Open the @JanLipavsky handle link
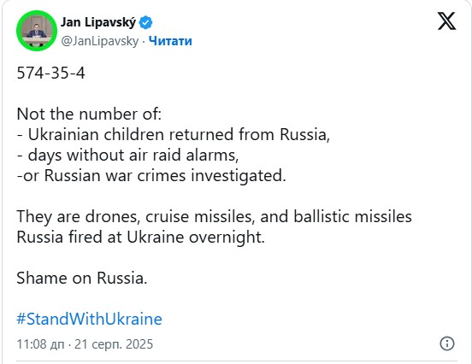This screenshot has height=364, width=472. tap(100, 41)
